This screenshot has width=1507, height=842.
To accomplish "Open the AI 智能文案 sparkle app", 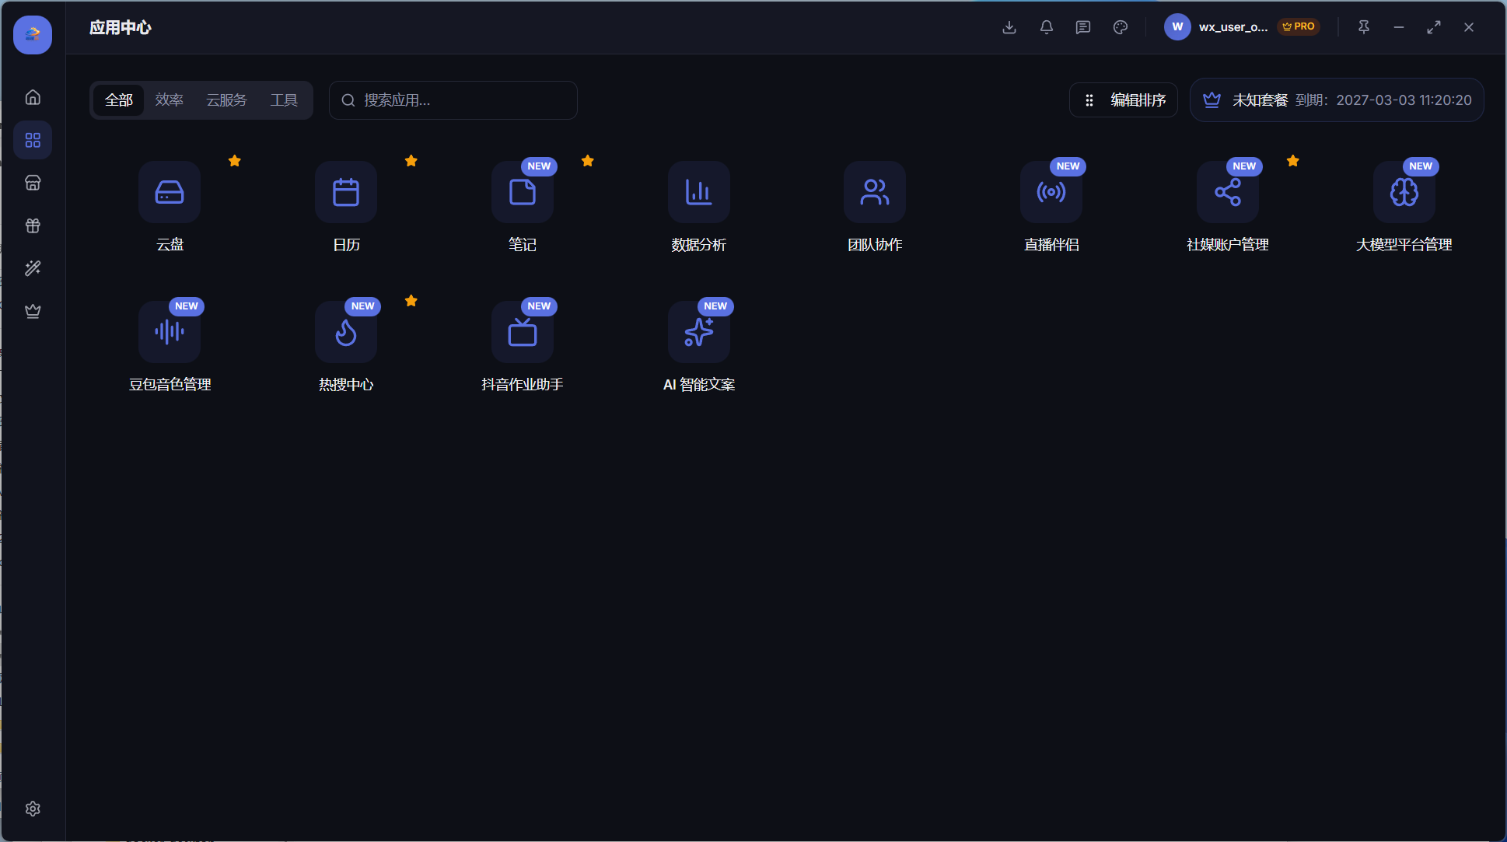I will point(698,332).
